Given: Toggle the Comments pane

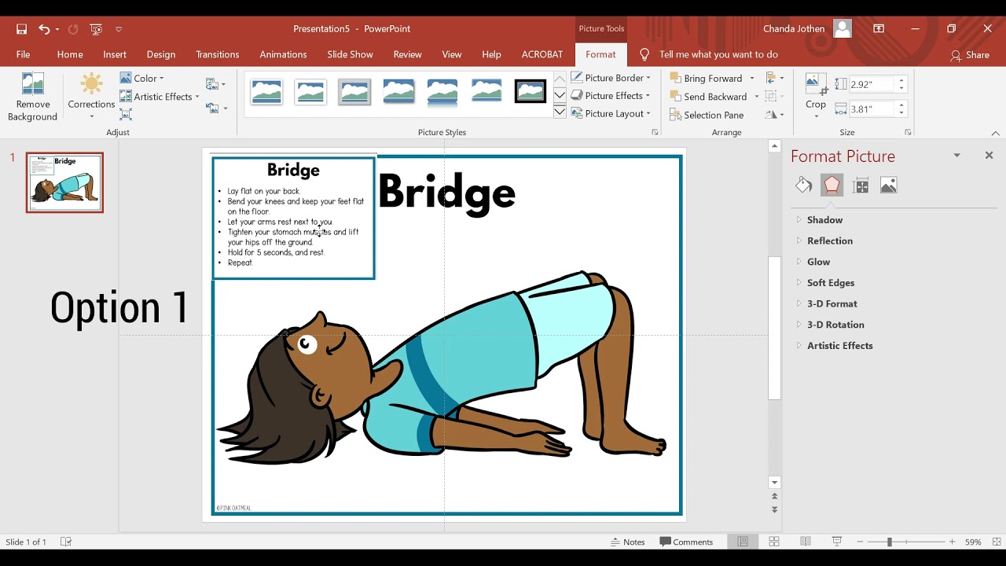Looking at the screenshot, I should pos(686,542).
